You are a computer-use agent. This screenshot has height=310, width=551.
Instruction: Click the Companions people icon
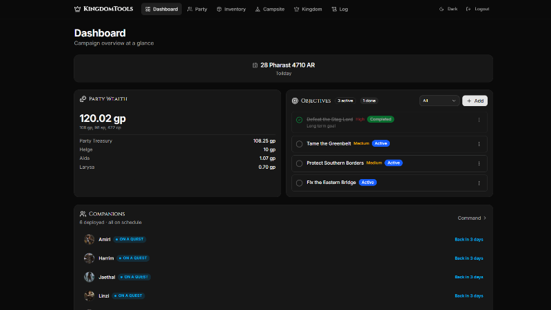(83, 214)
